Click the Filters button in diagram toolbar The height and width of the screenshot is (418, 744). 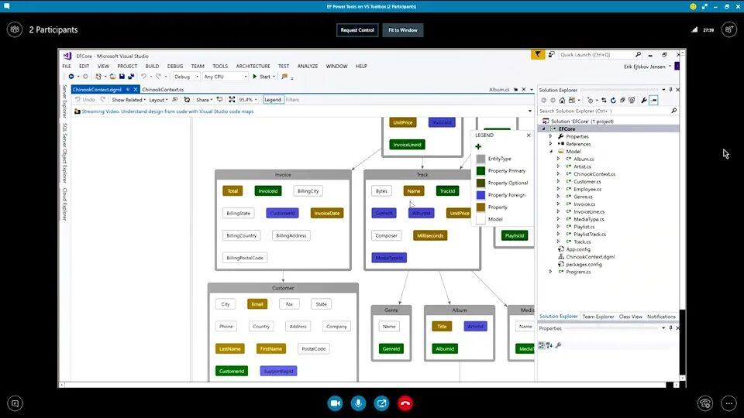(292, 100)
